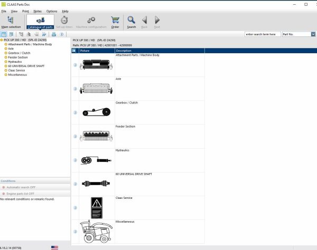Click info icon for Gearbox / Clutch row
317x250 pixels.
tap(75, 112)
